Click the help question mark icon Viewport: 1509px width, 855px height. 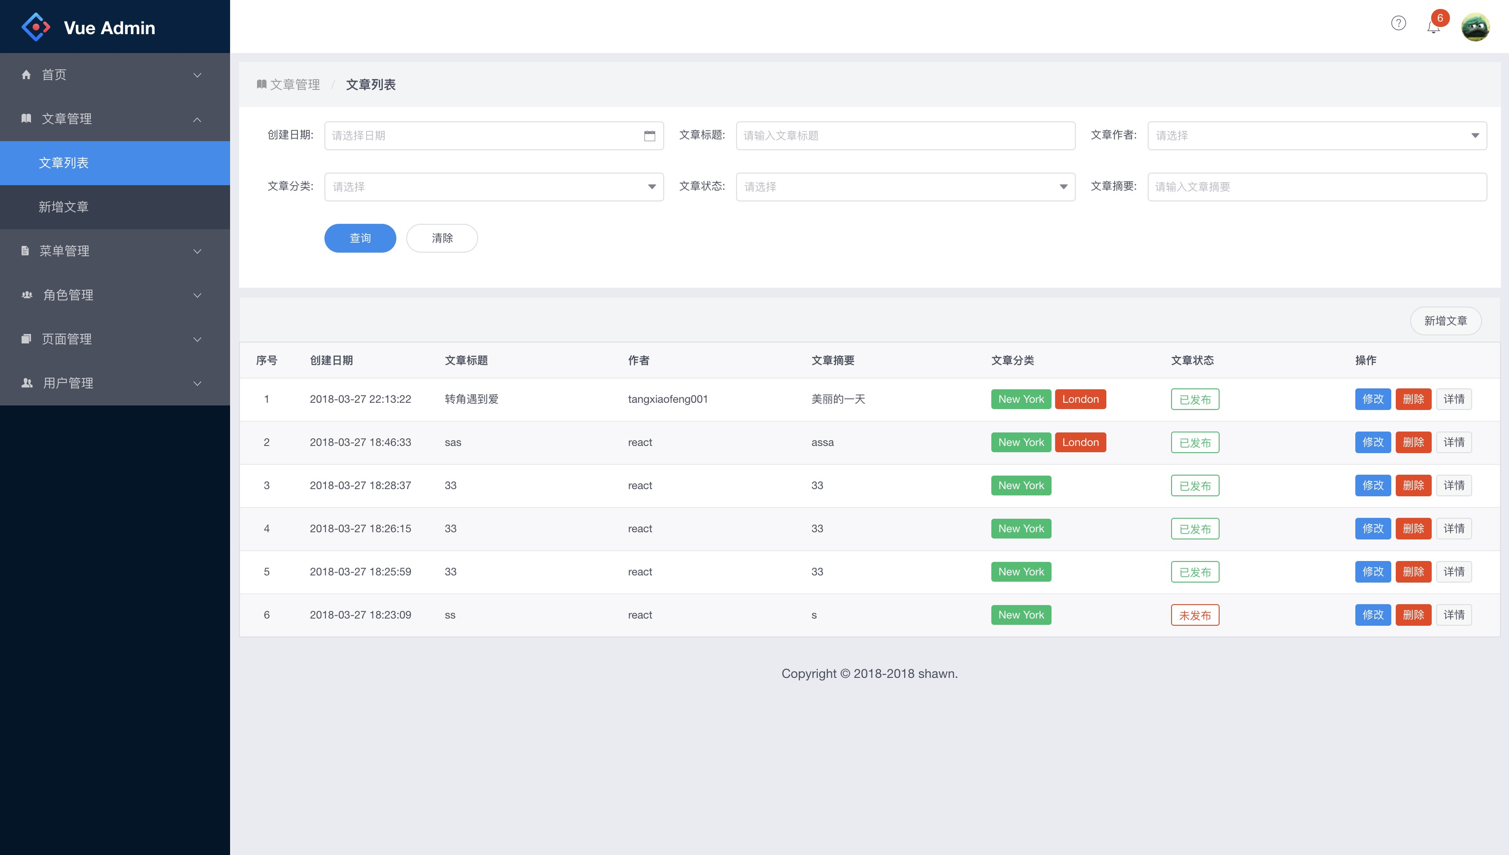click(x=1398, y=23)
